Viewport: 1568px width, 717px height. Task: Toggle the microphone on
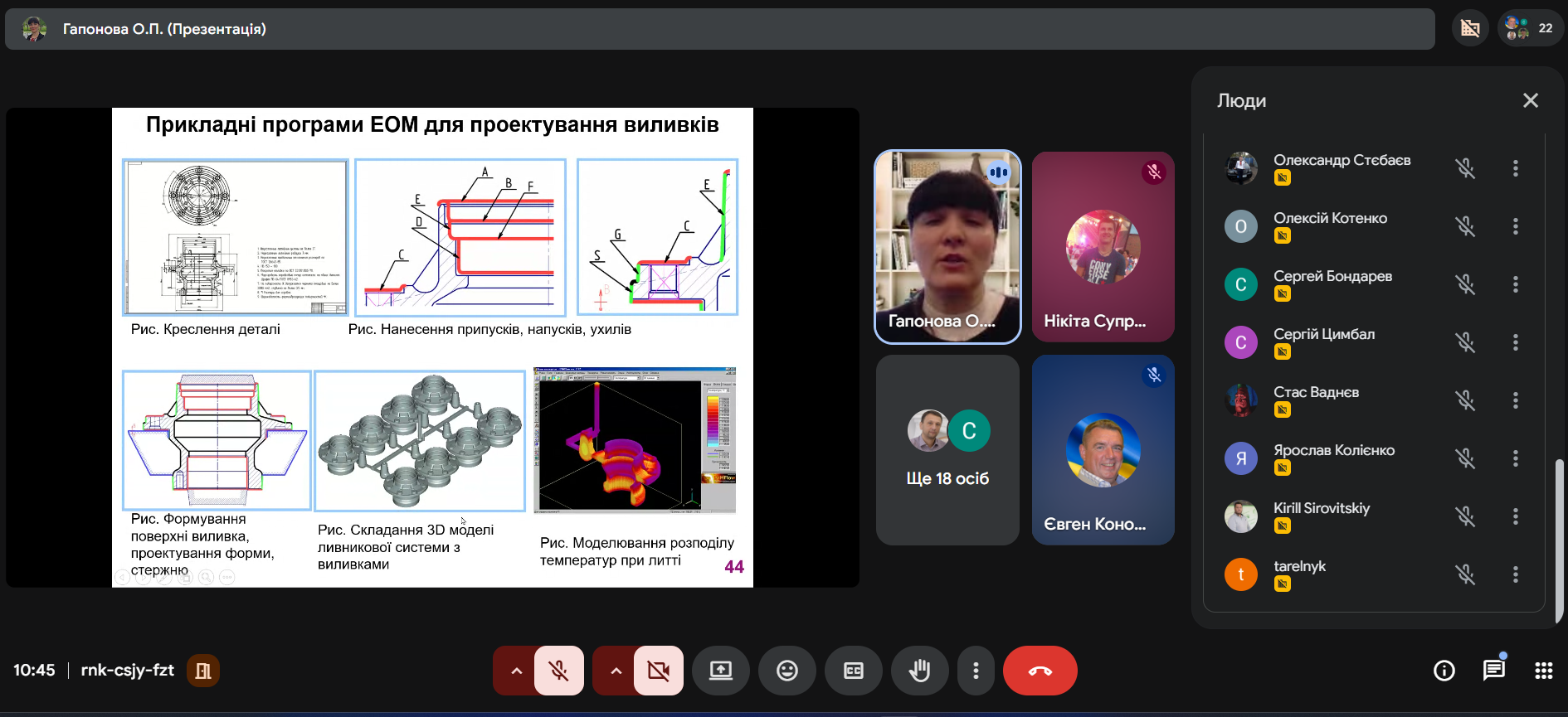coord(559,671)
